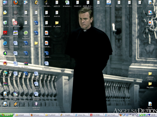Select the nikita.txt file
This screenshot has width=157, height=117.
click(x=26, y=23)
